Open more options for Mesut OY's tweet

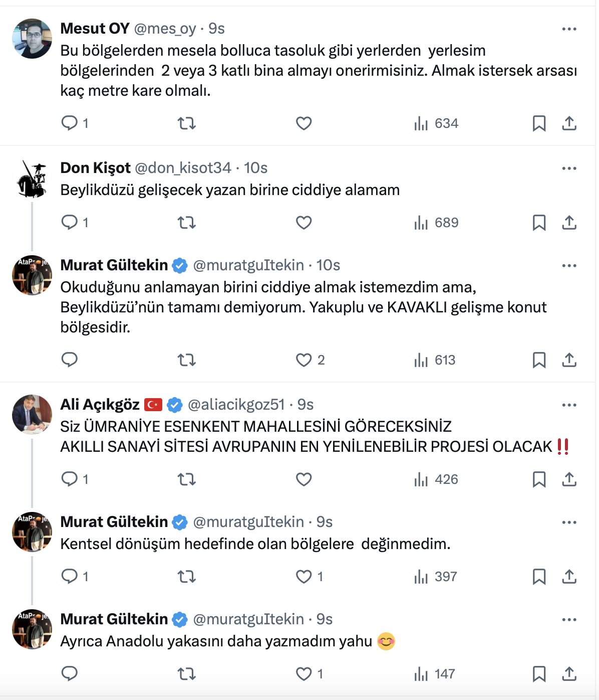click(x=569, y=29)
